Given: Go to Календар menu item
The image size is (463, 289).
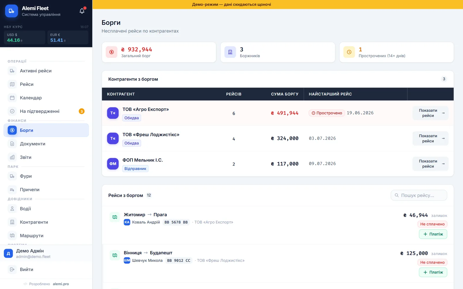Looking at the screenshot, I should coord(46,98).
